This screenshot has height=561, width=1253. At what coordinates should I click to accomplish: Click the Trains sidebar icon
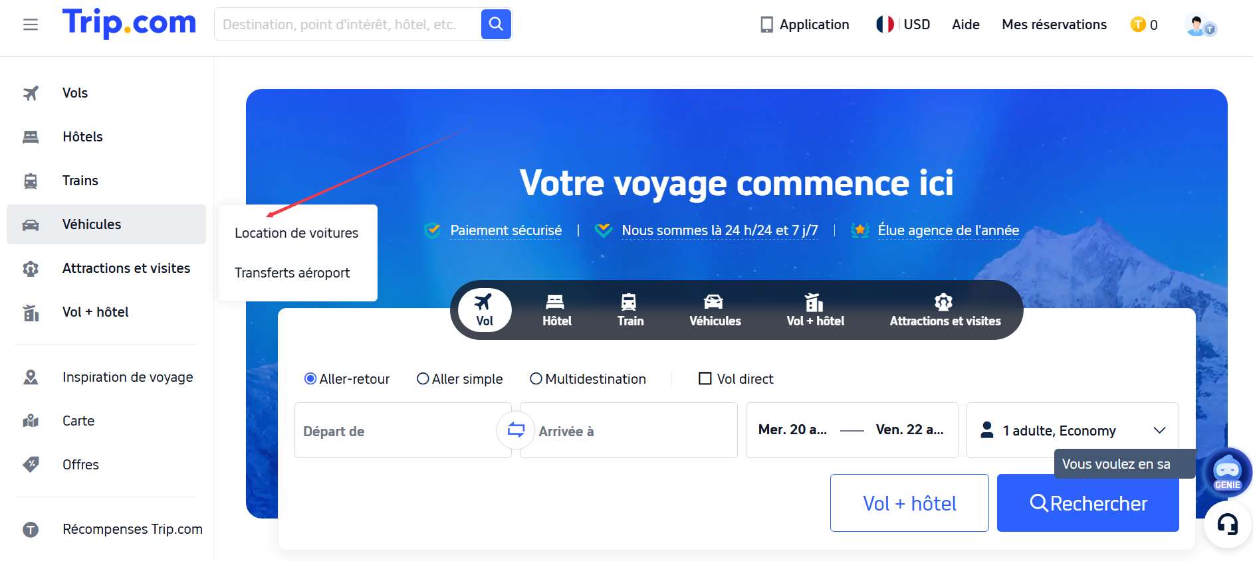coord(31,181)
